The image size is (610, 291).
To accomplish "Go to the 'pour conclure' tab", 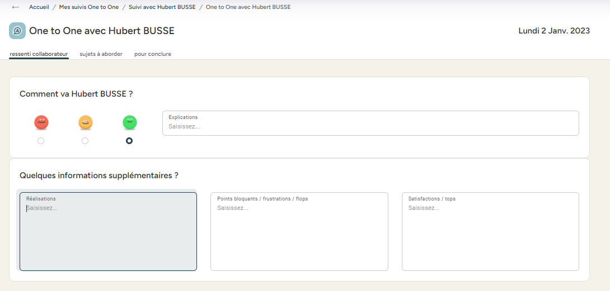I will pos(153,54).
